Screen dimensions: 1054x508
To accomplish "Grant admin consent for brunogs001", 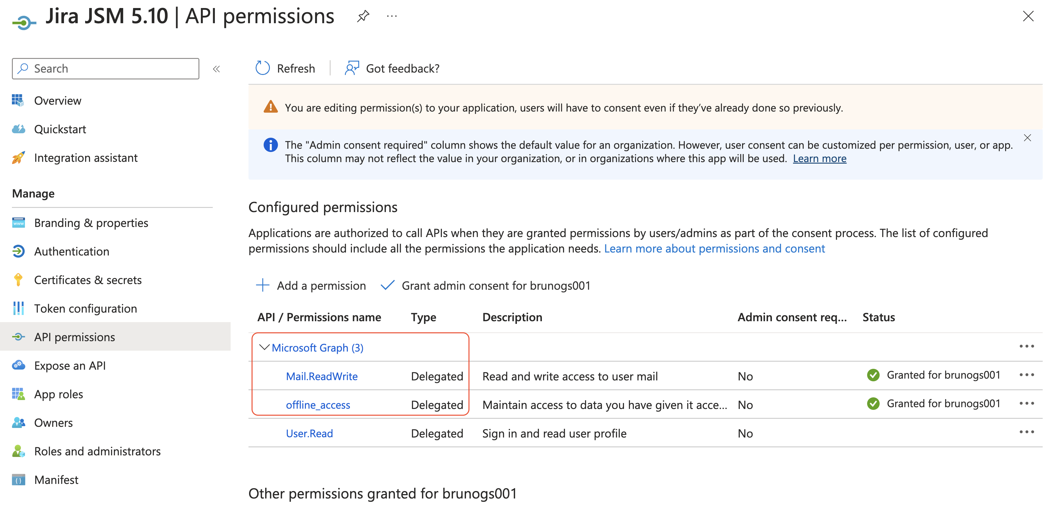I will (x=486, y=286).
